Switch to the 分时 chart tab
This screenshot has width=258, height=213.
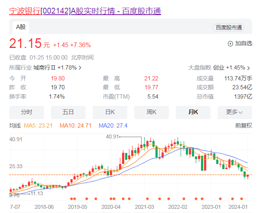click(x=27, y=112)
